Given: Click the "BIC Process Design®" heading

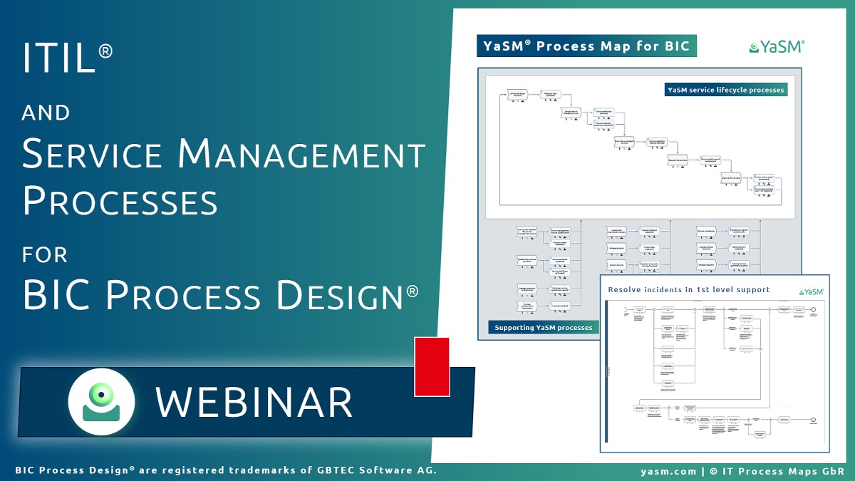Looking at the screenshot, I should pos(221,294).
